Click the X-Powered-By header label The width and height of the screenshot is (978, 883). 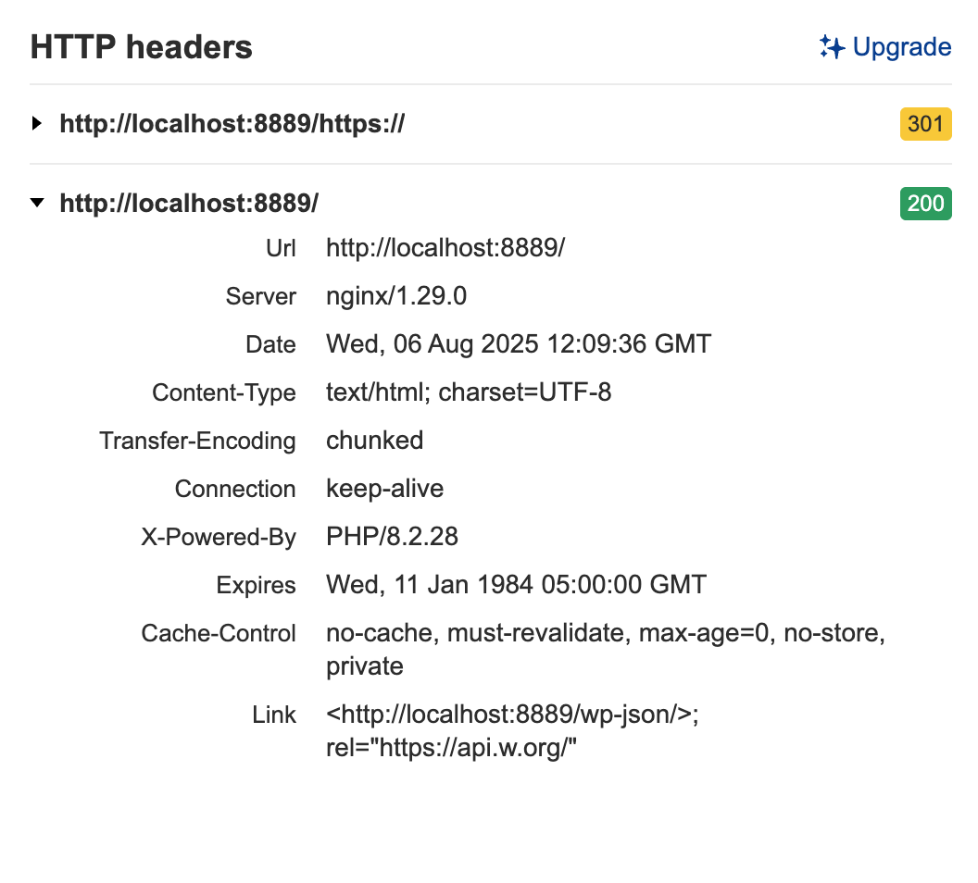click(219, 537)
